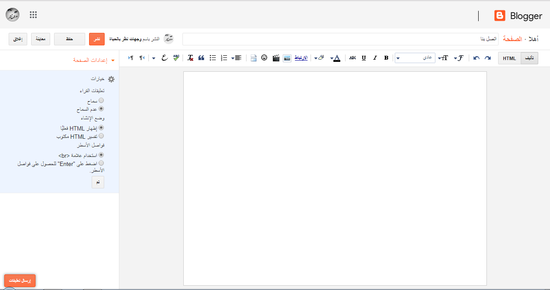Apply strikethrough (ABC) formatting
The width and height of the screenshot is (550, 290).
click(x=352, y=58)
